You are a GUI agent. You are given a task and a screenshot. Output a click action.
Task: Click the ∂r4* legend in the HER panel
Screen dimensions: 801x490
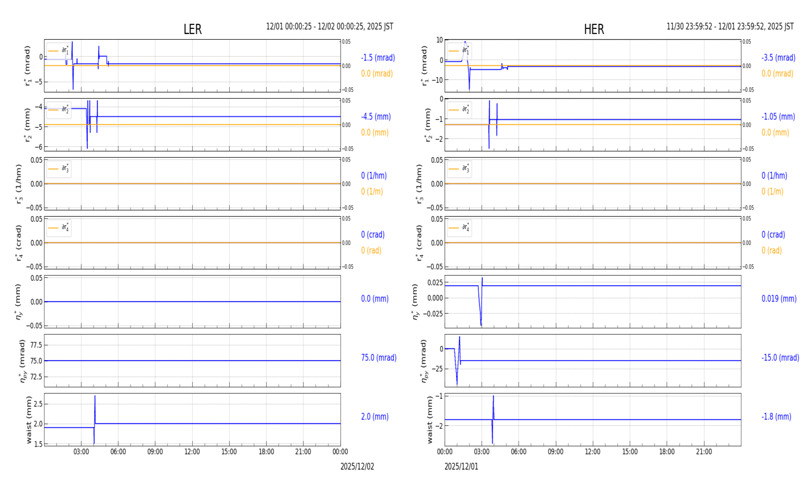tap(459, 227)
